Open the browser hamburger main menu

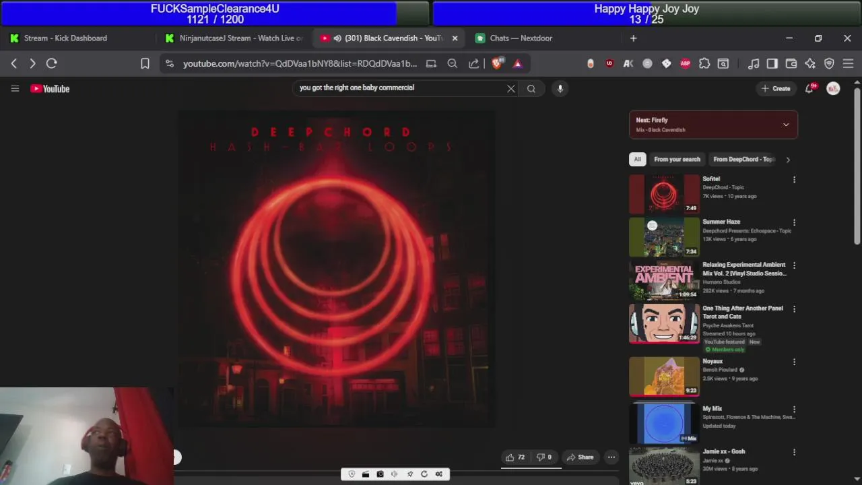848,63
